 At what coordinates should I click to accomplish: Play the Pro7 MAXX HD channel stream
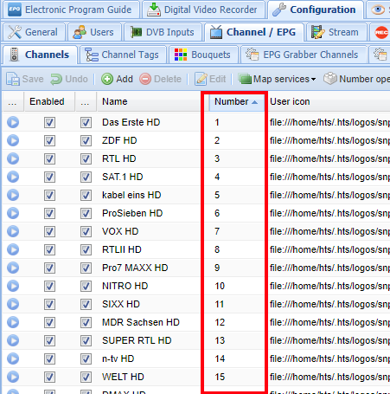[x=13, y=268]
